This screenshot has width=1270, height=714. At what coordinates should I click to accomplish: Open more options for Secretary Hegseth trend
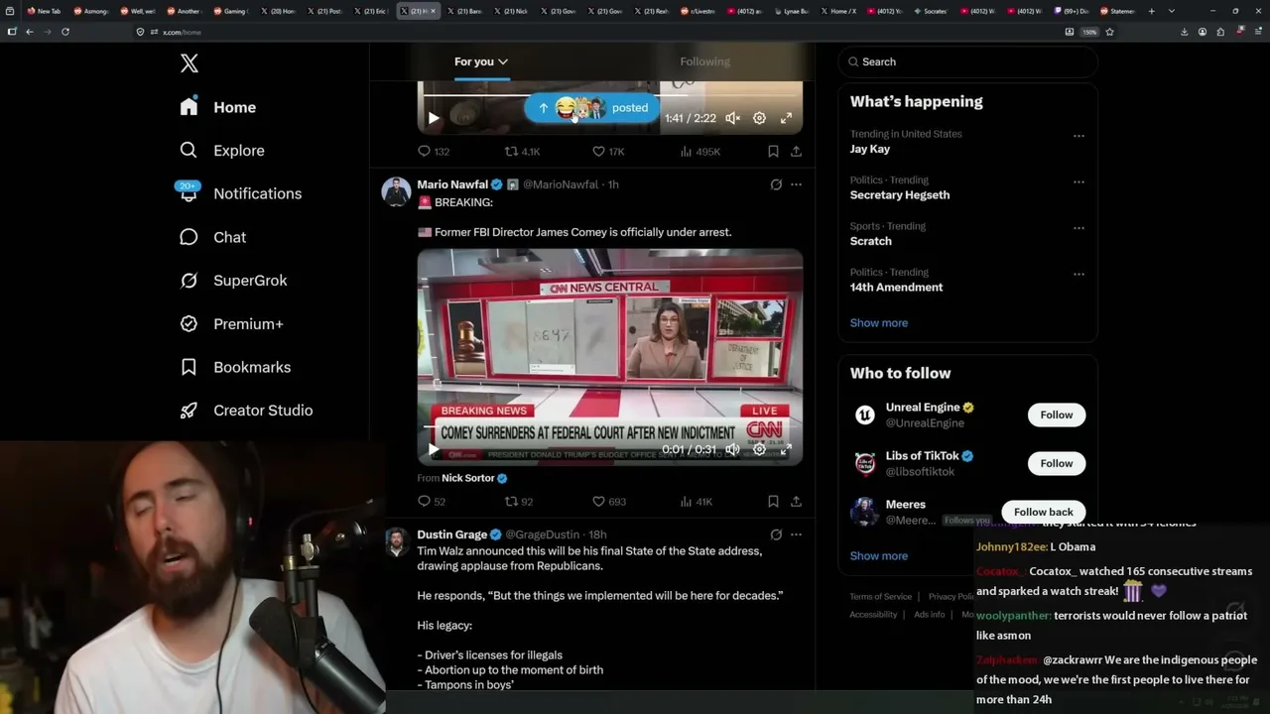tap(1079, 182)
